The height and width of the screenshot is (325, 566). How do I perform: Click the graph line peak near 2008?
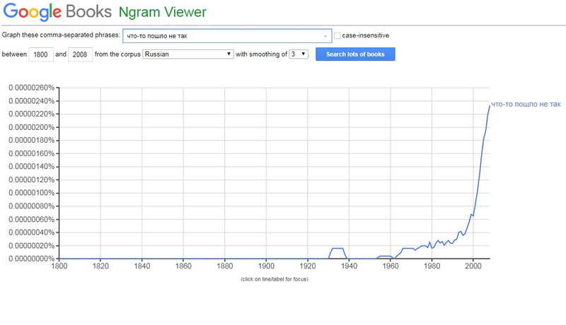click(489, 106)
